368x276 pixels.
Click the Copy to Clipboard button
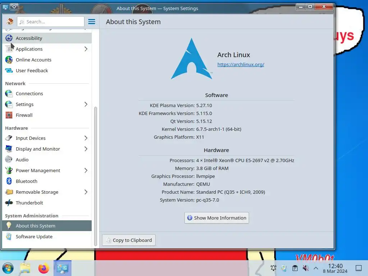tap(129, 240)
